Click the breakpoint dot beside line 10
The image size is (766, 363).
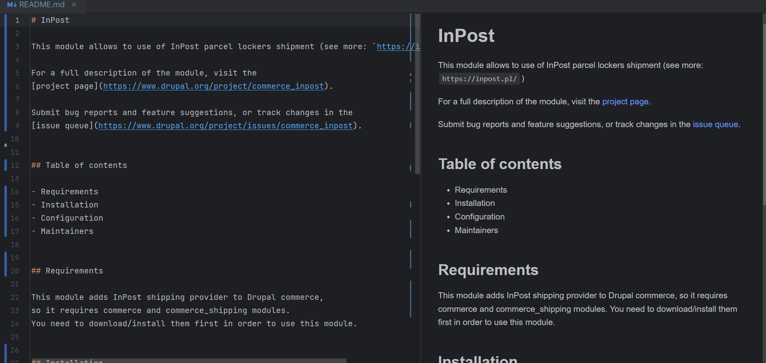pyautogui.click(x=5, y=145)
